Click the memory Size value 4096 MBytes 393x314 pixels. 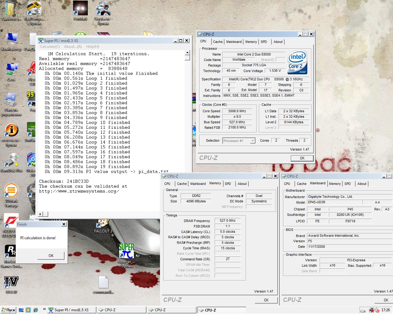pos(196,201)
